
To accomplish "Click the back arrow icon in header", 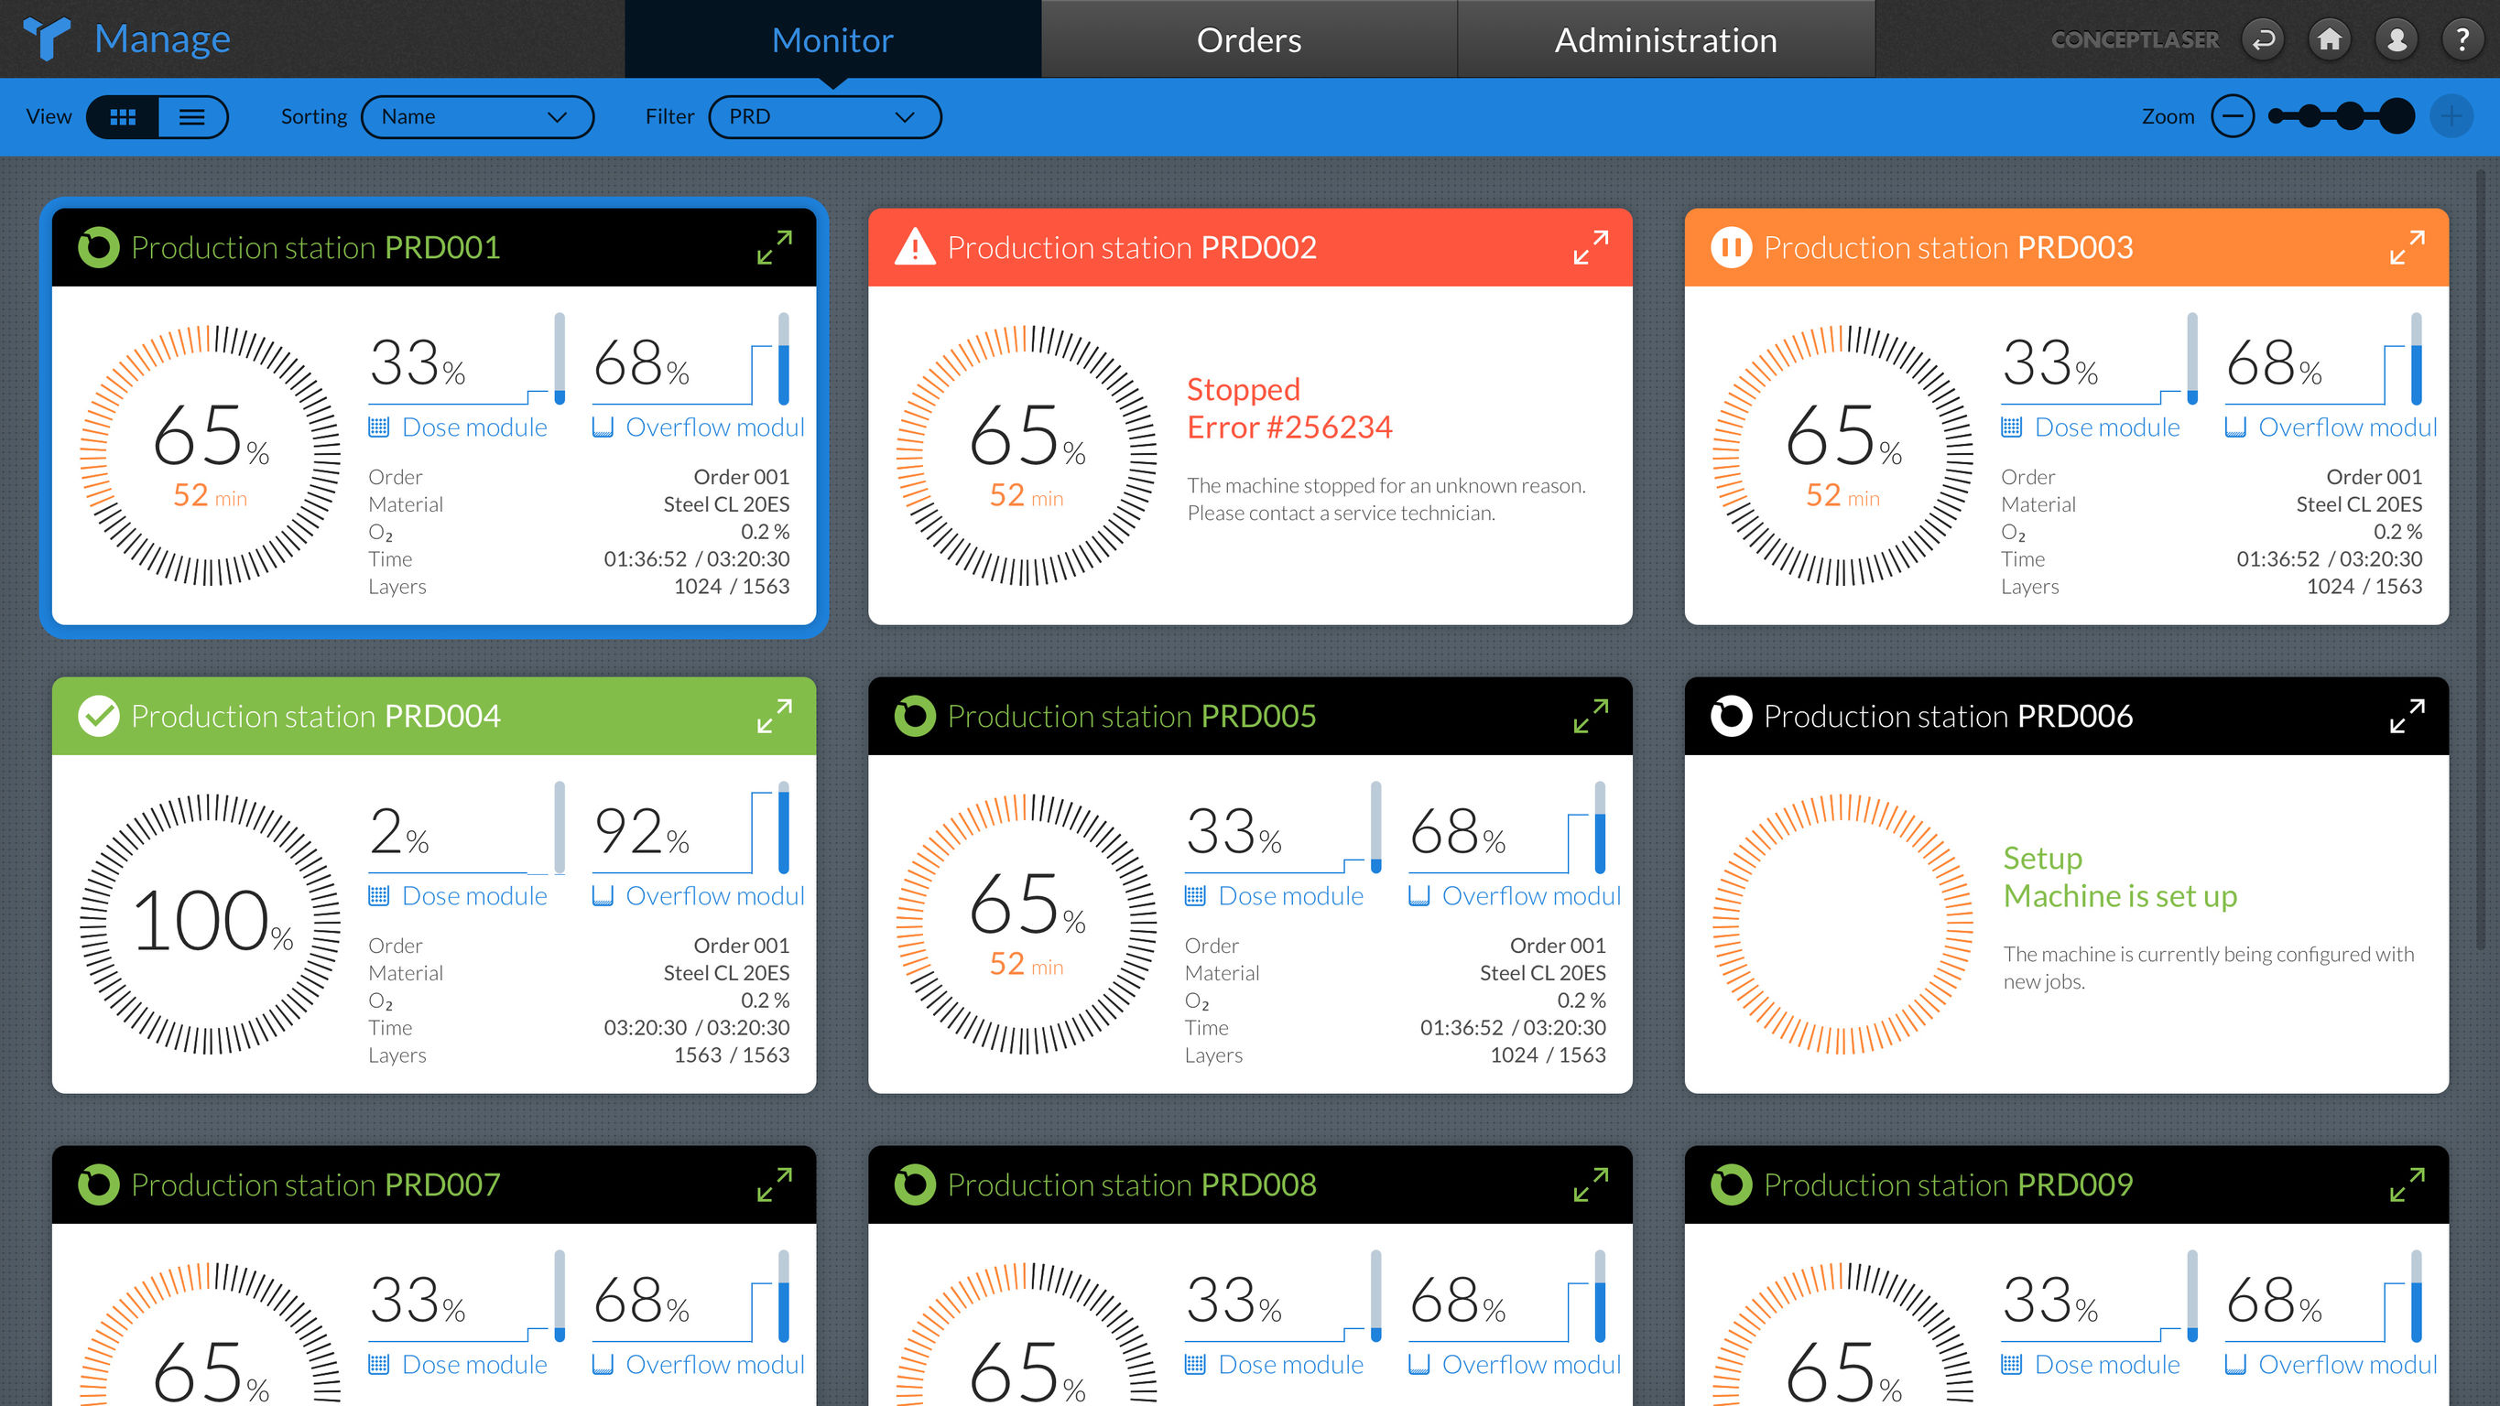I will pyautogui.click(x=2263, y=39).
